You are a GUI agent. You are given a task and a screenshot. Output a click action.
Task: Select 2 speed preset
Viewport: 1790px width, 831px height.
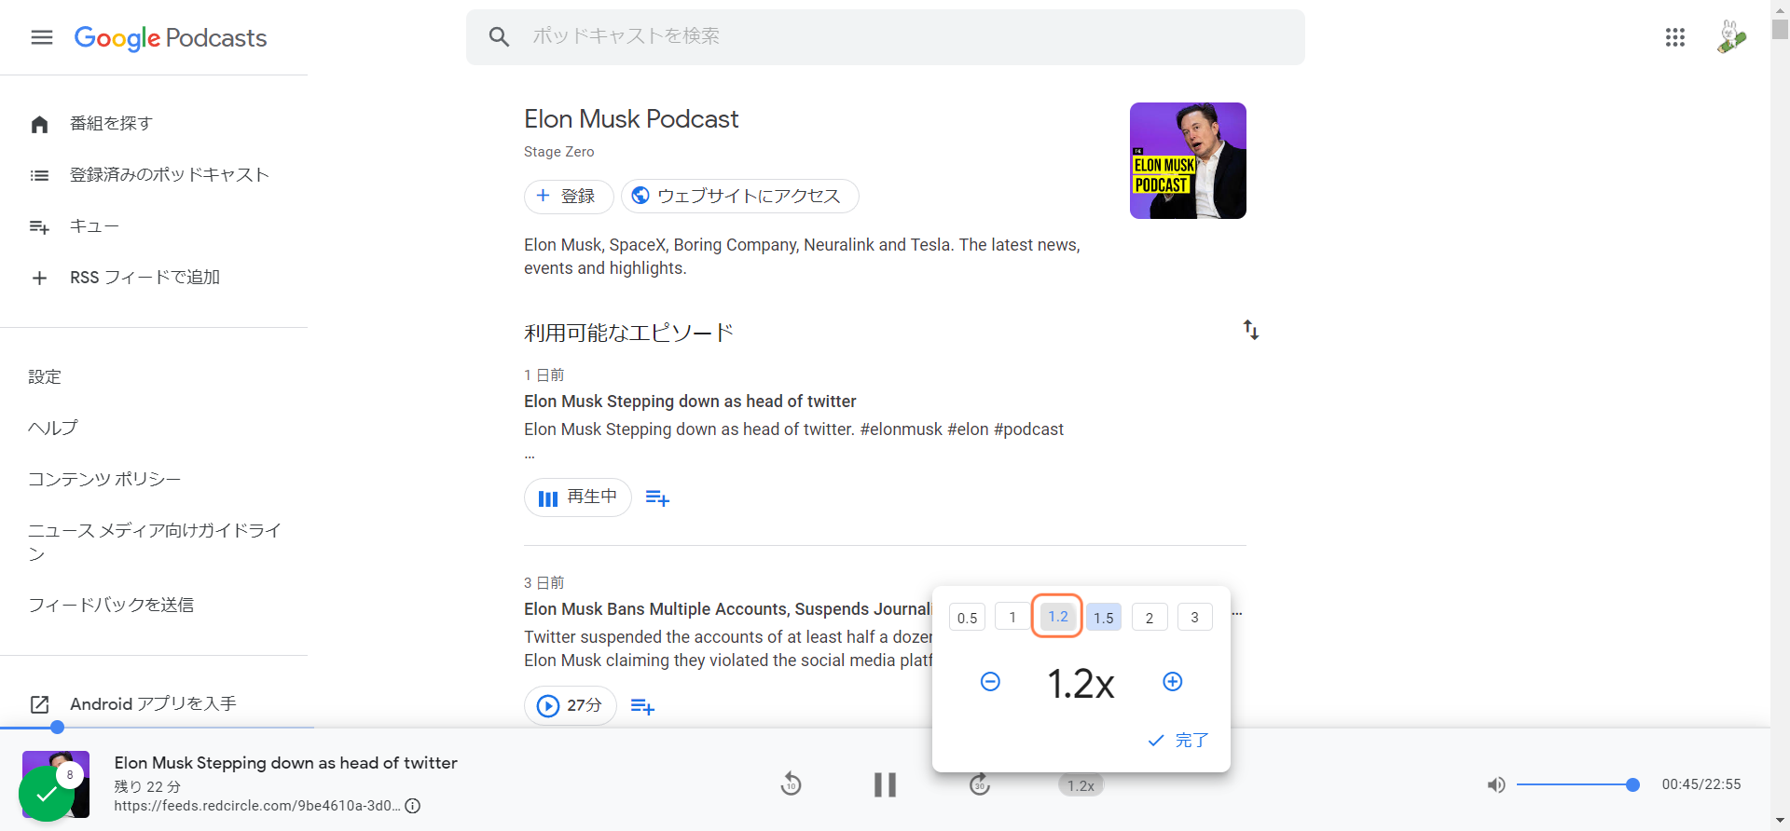coord(1150,618)
